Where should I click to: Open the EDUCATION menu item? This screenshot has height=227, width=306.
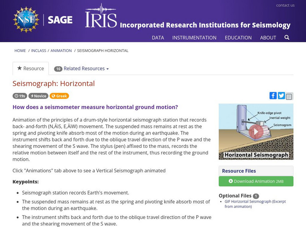[x=239, y=38]
